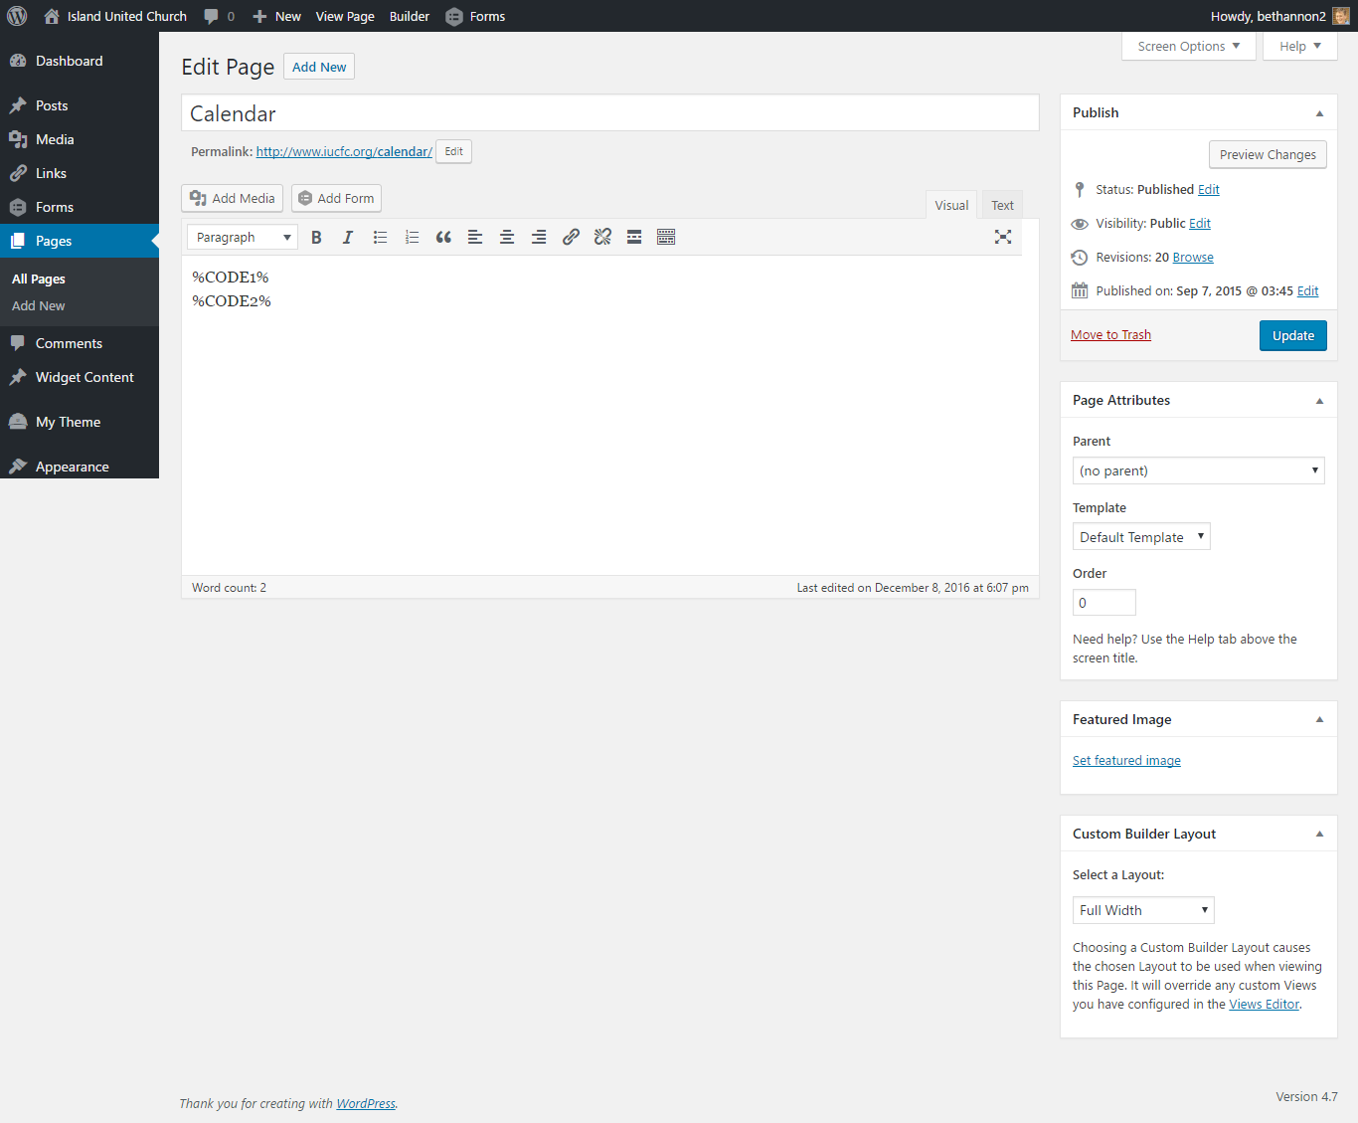1358x1123 pixels.
Task: Expand Screen Options panel
Action: (1189, 46)
